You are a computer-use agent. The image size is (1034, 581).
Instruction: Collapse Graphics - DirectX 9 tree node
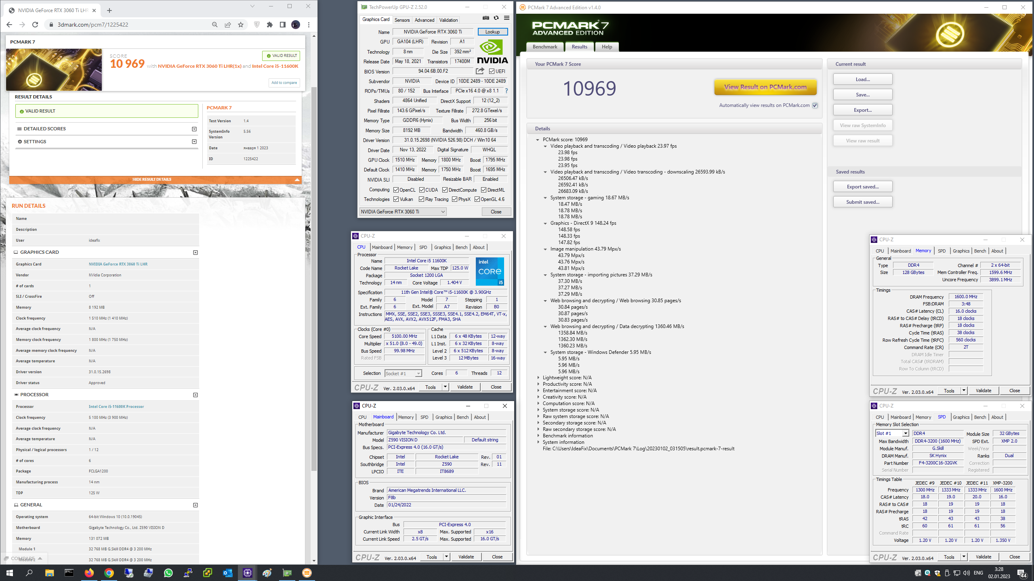coord(545,224)
